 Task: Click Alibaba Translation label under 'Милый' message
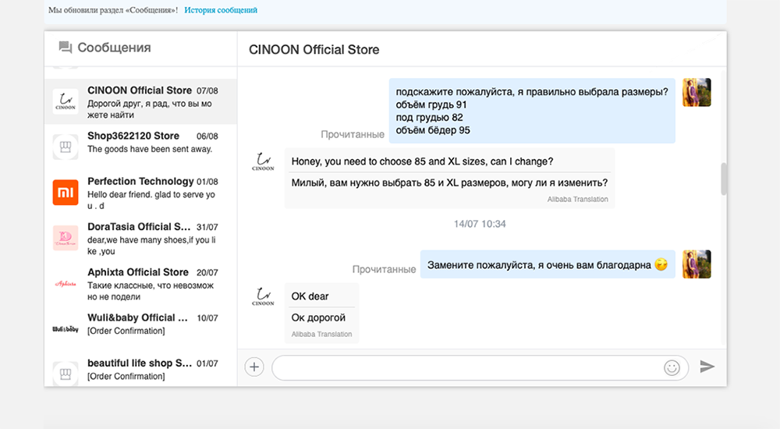pyautogui.click(x=577, y=199)
